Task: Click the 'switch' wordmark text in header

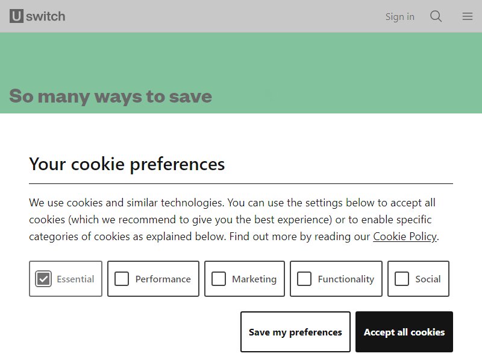Action: click(46, 16)
